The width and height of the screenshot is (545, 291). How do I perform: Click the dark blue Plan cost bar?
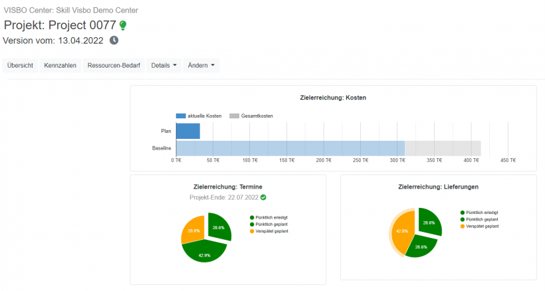pyautogui.click(x=188, y=131)
